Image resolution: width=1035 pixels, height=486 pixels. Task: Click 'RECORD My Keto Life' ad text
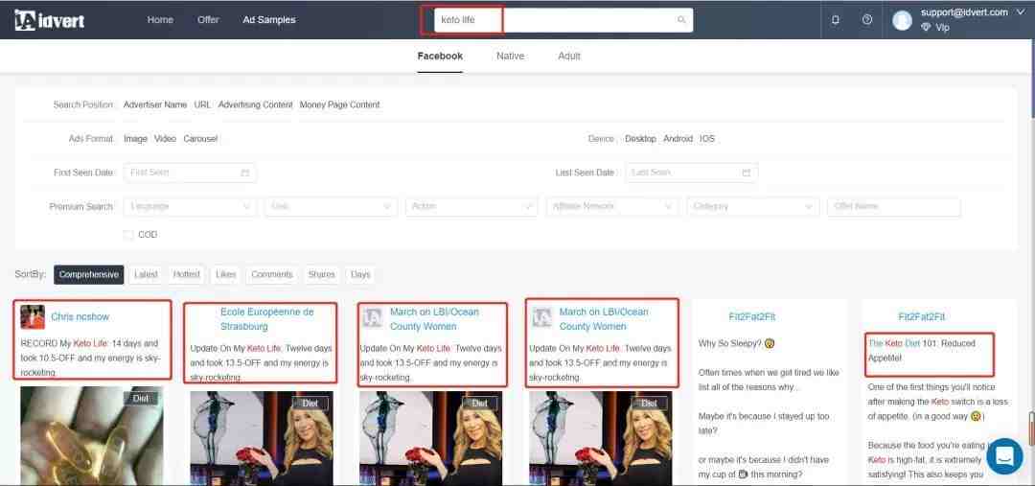click(x=89, y=358)
